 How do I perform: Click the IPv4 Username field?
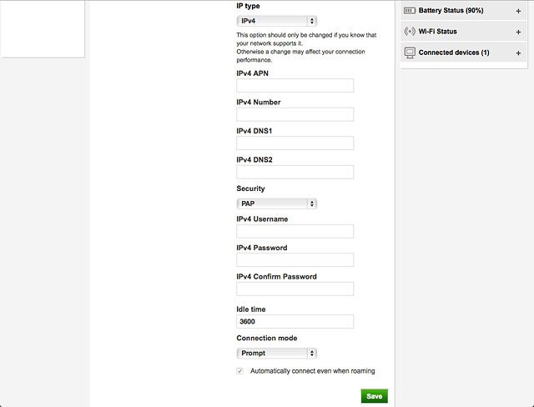pos(295,232)
